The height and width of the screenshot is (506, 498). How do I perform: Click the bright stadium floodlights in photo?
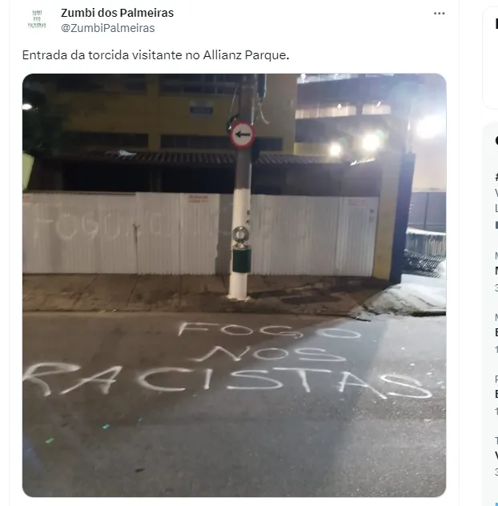pos(371,143)
